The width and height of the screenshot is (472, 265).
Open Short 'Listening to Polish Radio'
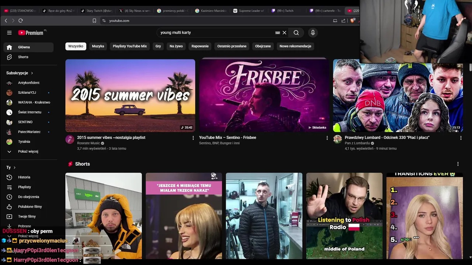(344, 216)
